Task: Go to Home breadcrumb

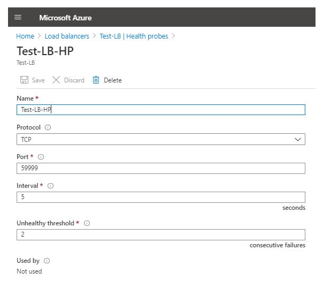Action: 25,36
